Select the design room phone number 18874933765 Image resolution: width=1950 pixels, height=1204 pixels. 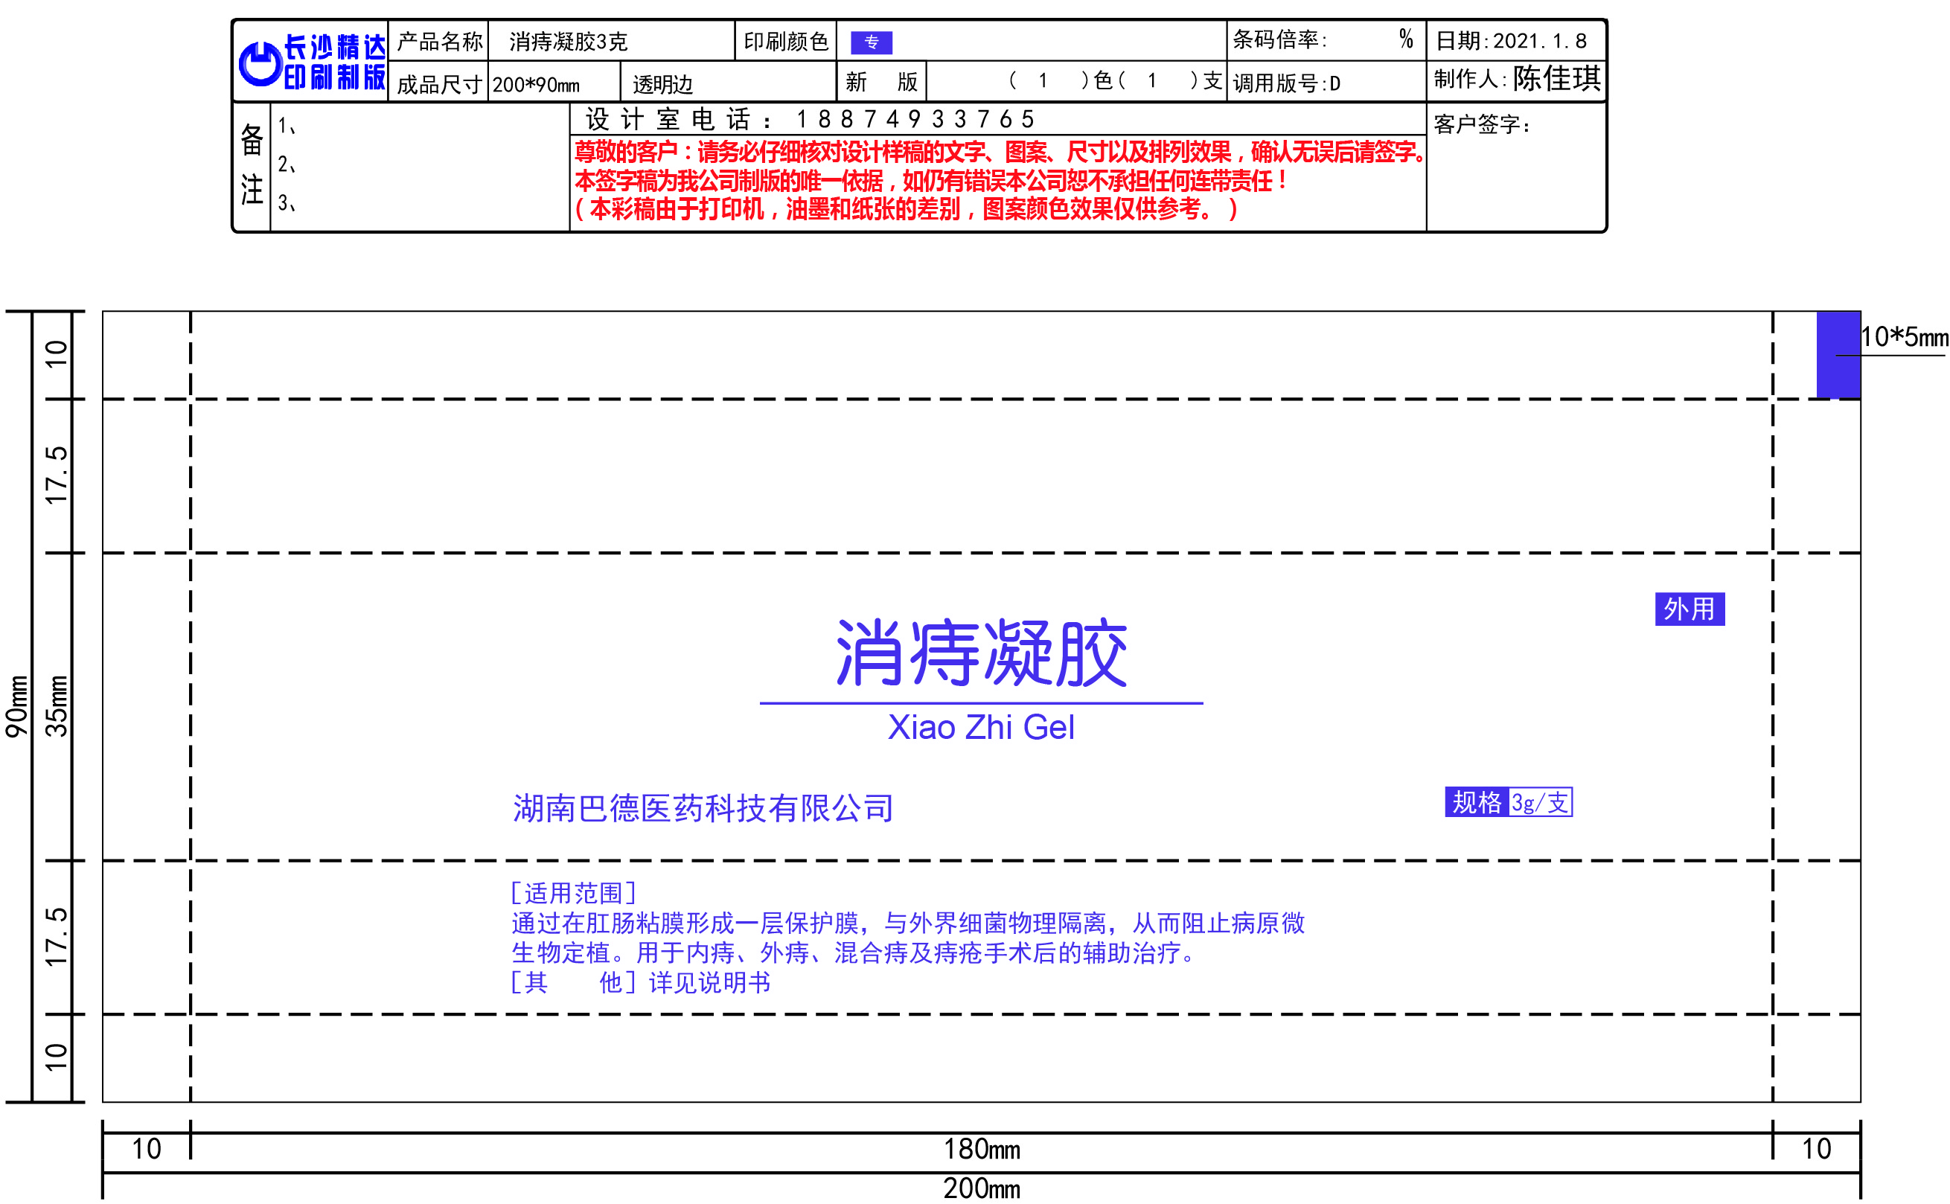point(915,120)
